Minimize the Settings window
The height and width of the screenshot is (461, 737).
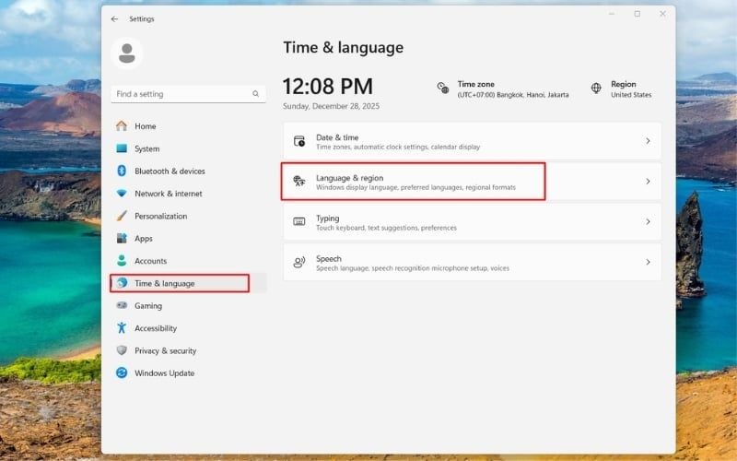click(612, 14)
